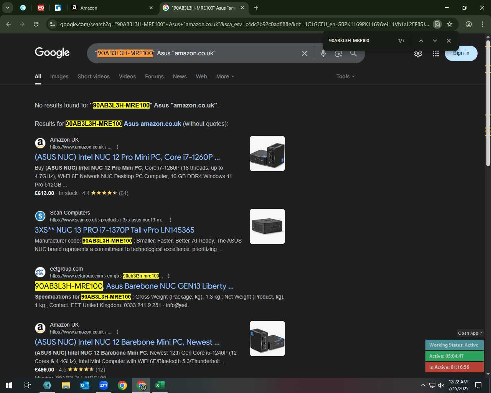Screen dimensions: 491x393
Task: Open the 'Asus amazon.co.uk' without-quotes results link
Action: 123,124
